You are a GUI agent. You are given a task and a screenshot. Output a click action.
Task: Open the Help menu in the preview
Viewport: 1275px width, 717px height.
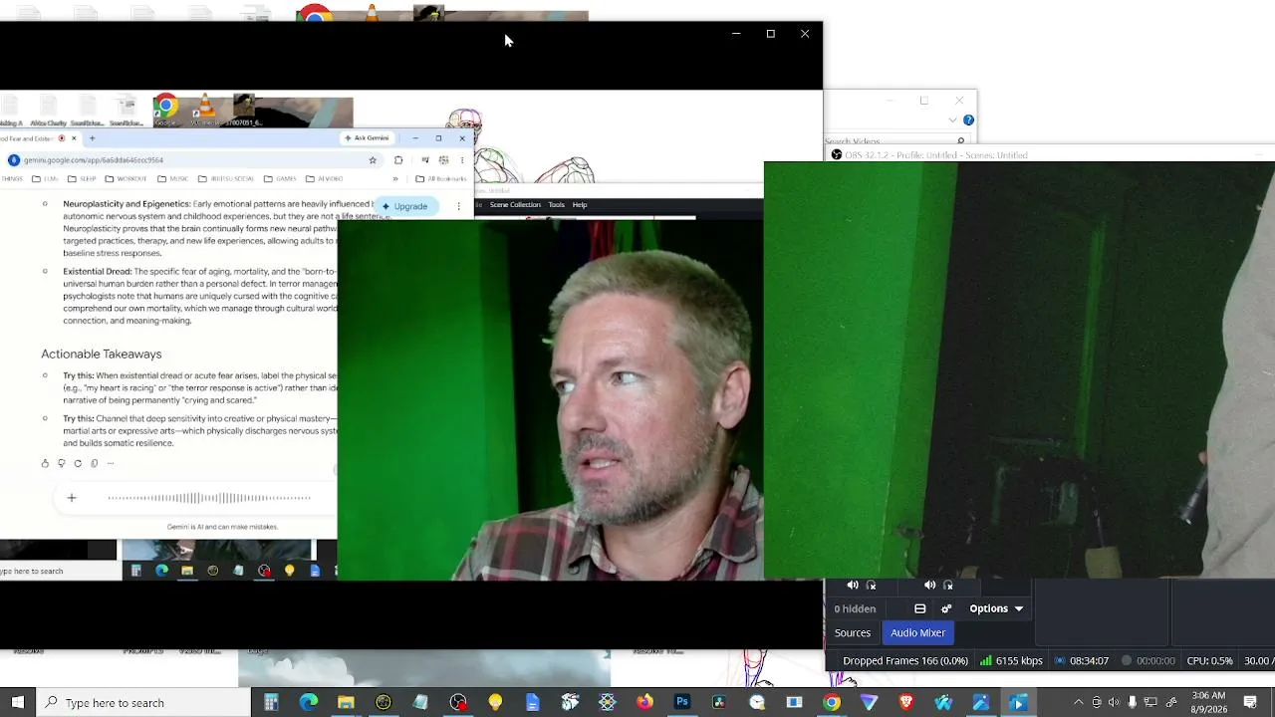580,205
